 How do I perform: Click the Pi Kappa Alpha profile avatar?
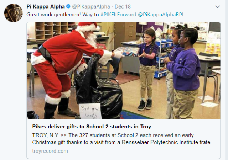click(13, 13)
